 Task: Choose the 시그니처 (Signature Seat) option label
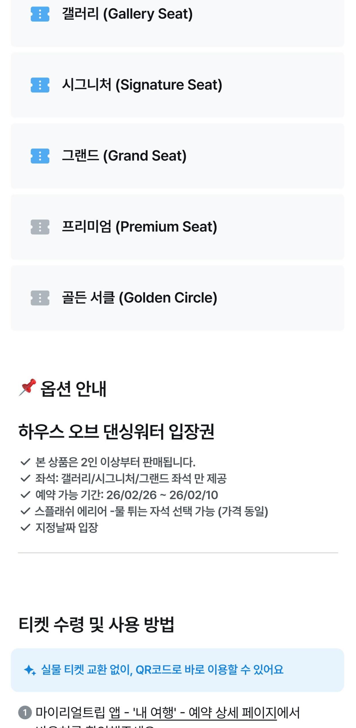142,85
